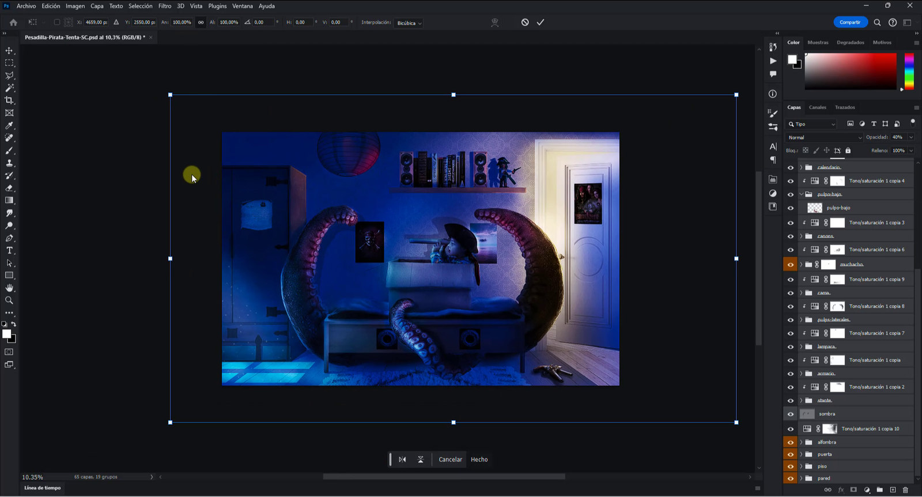Select the Polygonal Lasso tool
Viewport: 922px width, 497px height.
coord(9,76)
